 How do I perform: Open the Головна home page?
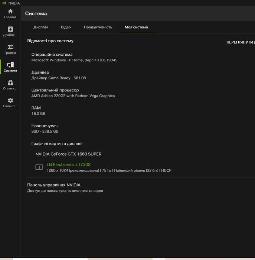tap(10, 14)
